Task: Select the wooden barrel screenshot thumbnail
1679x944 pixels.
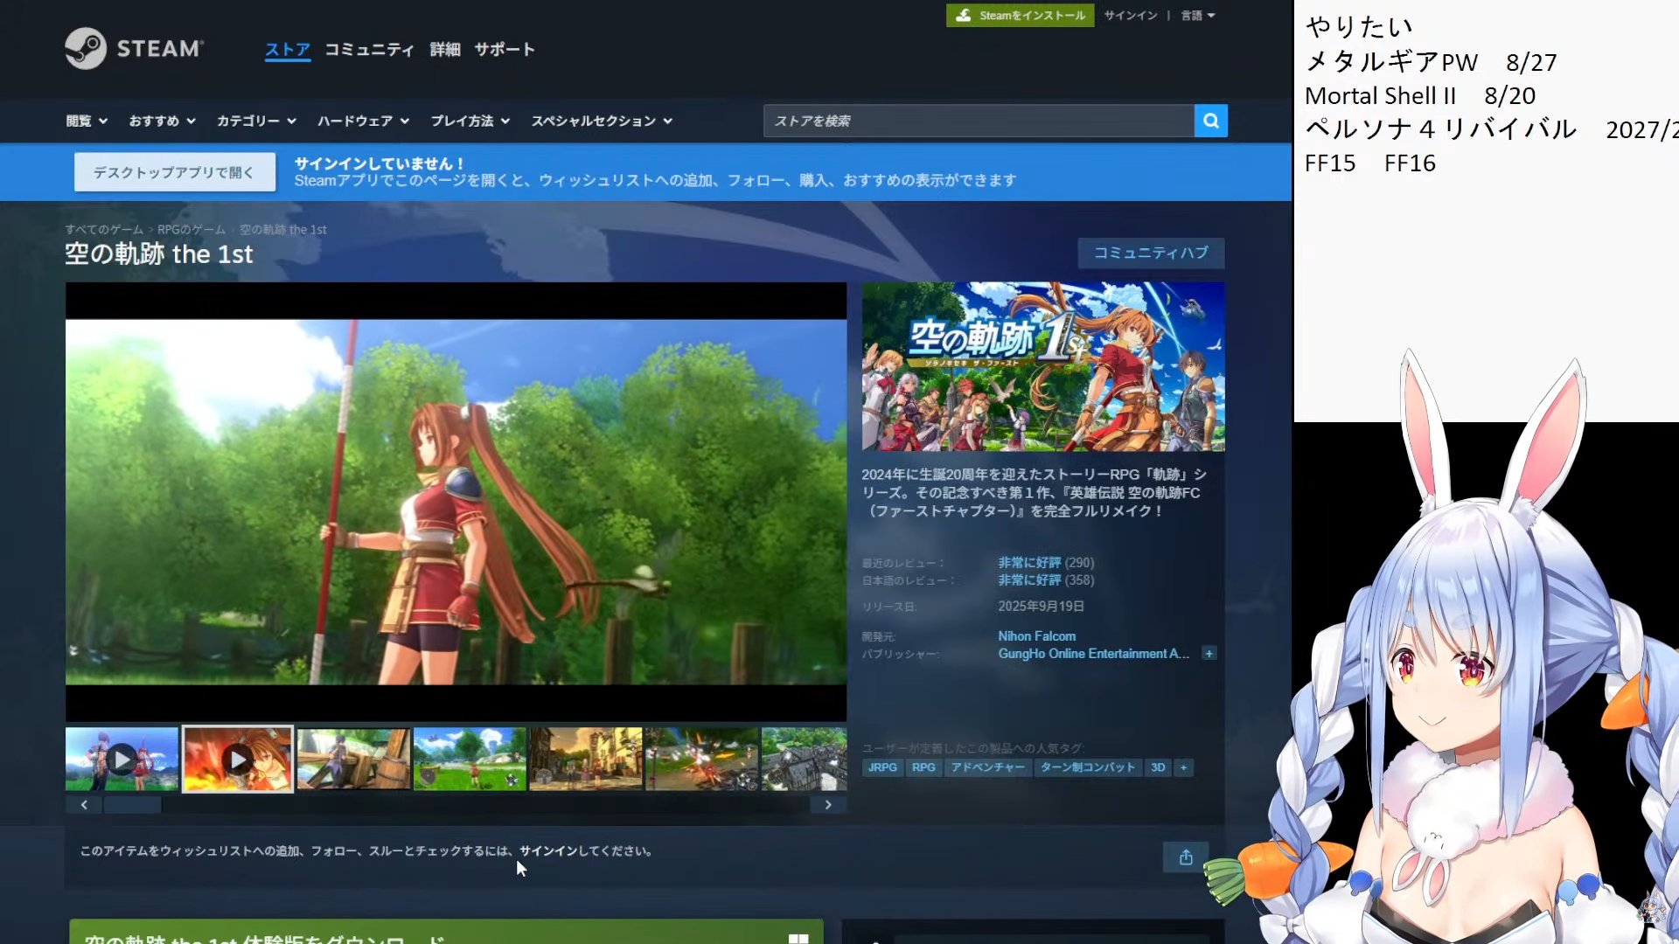Action: tap(353, 760)
